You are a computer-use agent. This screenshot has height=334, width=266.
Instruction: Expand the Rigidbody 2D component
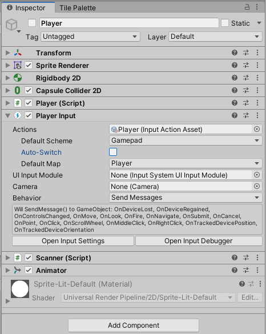click(x=7, y=78)
